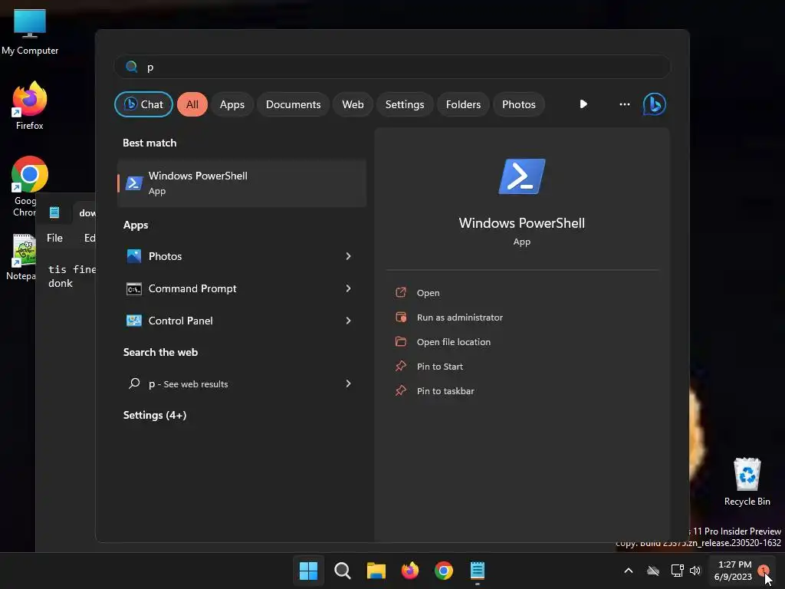This screenshot has width=785, height=589.
Task: Switch to the Folders filter tab
Action: click(x=463, y=104)
